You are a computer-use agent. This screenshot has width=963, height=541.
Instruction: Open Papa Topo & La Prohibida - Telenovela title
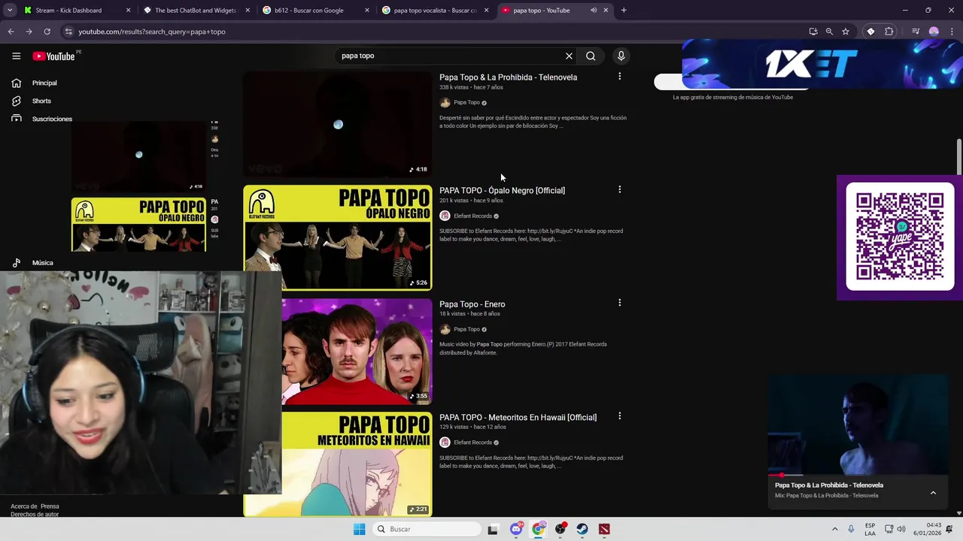(x=508, y=77)
